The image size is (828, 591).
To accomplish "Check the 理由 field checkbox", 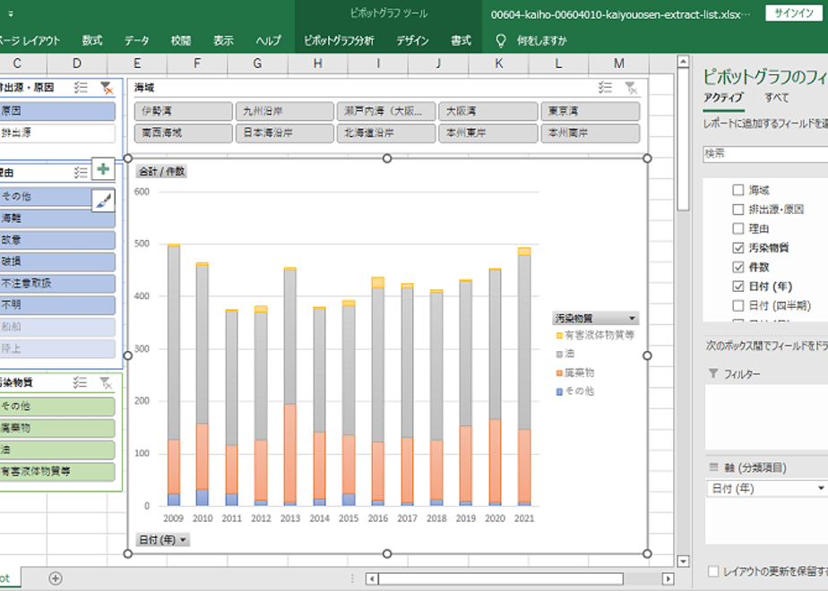I will tap(738, 228).
